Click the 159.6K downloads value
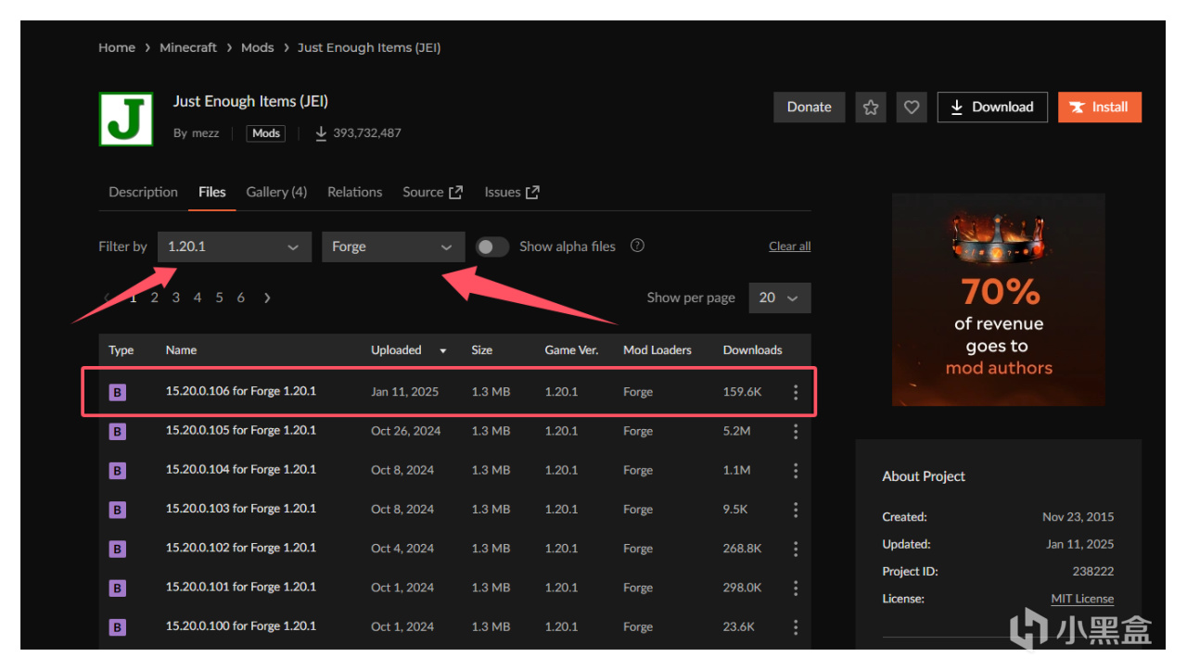 click(742, 392)
